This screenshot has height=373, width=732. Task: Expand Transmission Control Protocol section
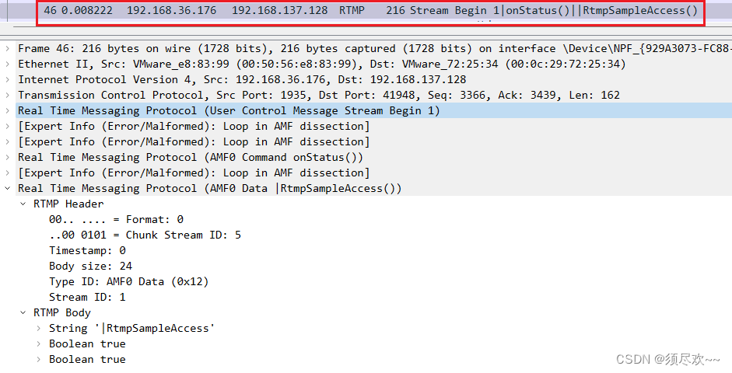pos(8,95)
